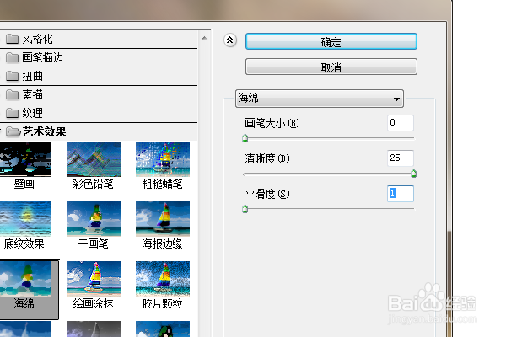Click the 画笔大小 value field
Screen dimensions: 506x337
[x=401, y=123]
